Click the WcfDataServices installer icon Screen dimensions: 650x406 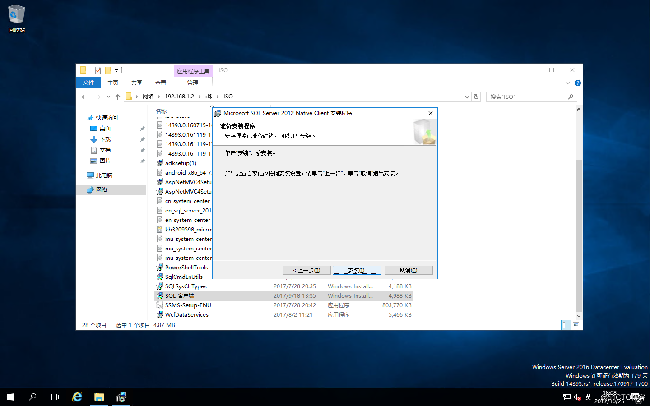(x=160, y=315)
